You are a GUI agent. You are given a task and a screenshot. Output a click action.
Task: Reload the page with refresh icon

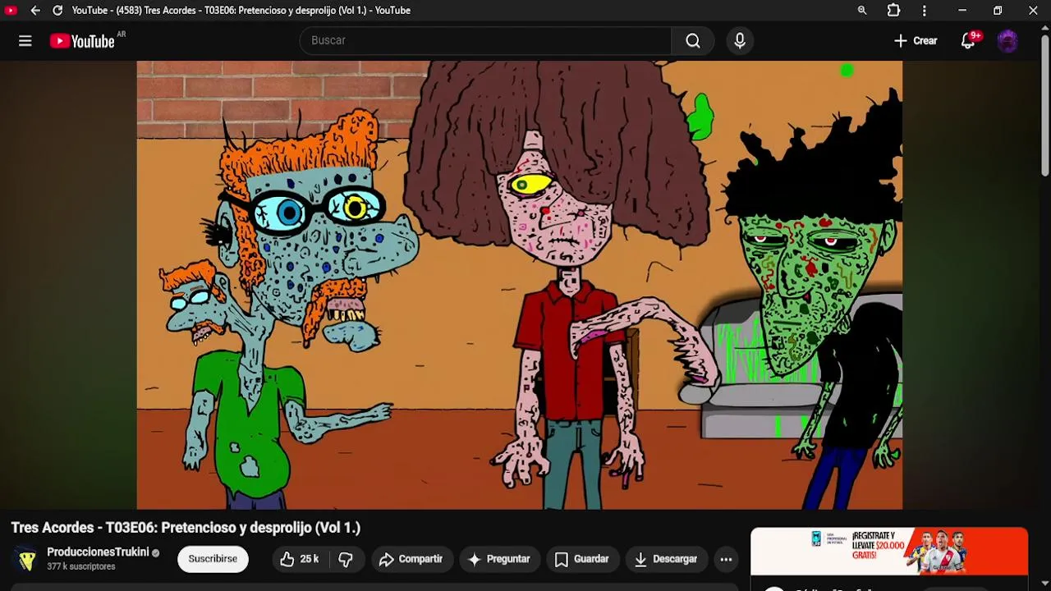tap(57, 11)
